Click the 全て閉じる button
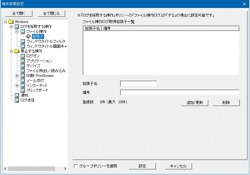 point(51,13)
